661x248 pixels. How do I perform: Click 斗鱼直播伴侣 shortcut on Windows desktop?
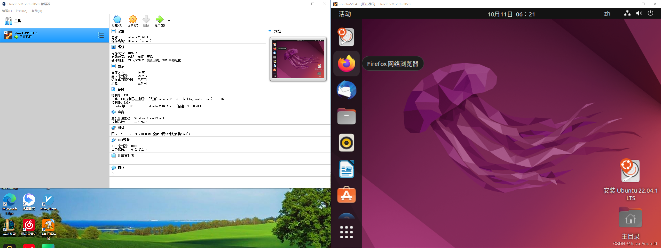(x=48, y=229)
